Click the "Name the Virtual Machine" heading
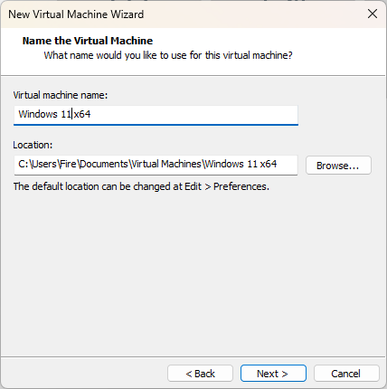Screen dimensions: 387x389 tap(88, 41)
